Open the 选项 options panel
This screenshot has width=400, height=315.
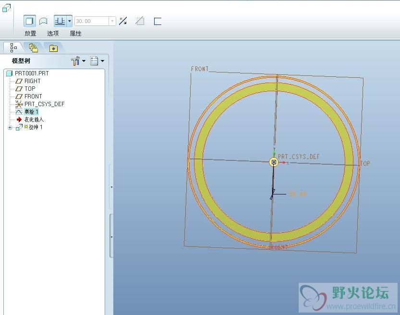pos(53,34)
